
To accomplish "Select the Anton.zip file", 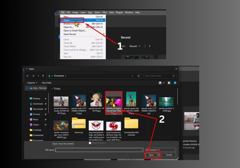I will pos(79,123).
